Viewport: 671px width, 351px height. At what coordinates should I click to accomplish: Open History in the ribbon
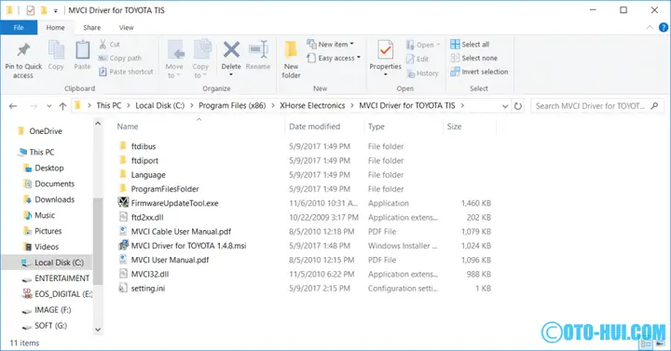pyautogui.click(x=422, y=74)
